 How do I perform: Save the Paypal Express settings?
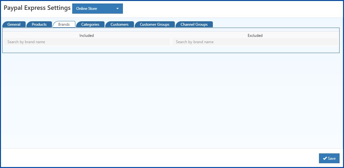point(329,158)
